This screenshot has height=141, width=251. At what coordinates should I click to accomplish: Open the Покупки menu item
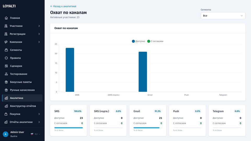(22, 114)
